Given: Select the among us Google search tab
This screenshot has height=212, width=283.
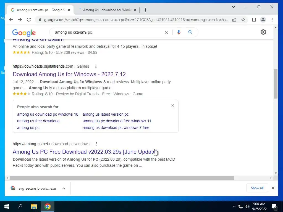Looking at the screenshot, I should [x=41, y=10].
